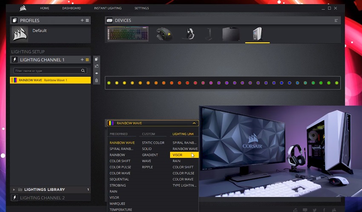
Task: Choose Spiral Rainbow under Lighting Link
Action: (184, 143)
